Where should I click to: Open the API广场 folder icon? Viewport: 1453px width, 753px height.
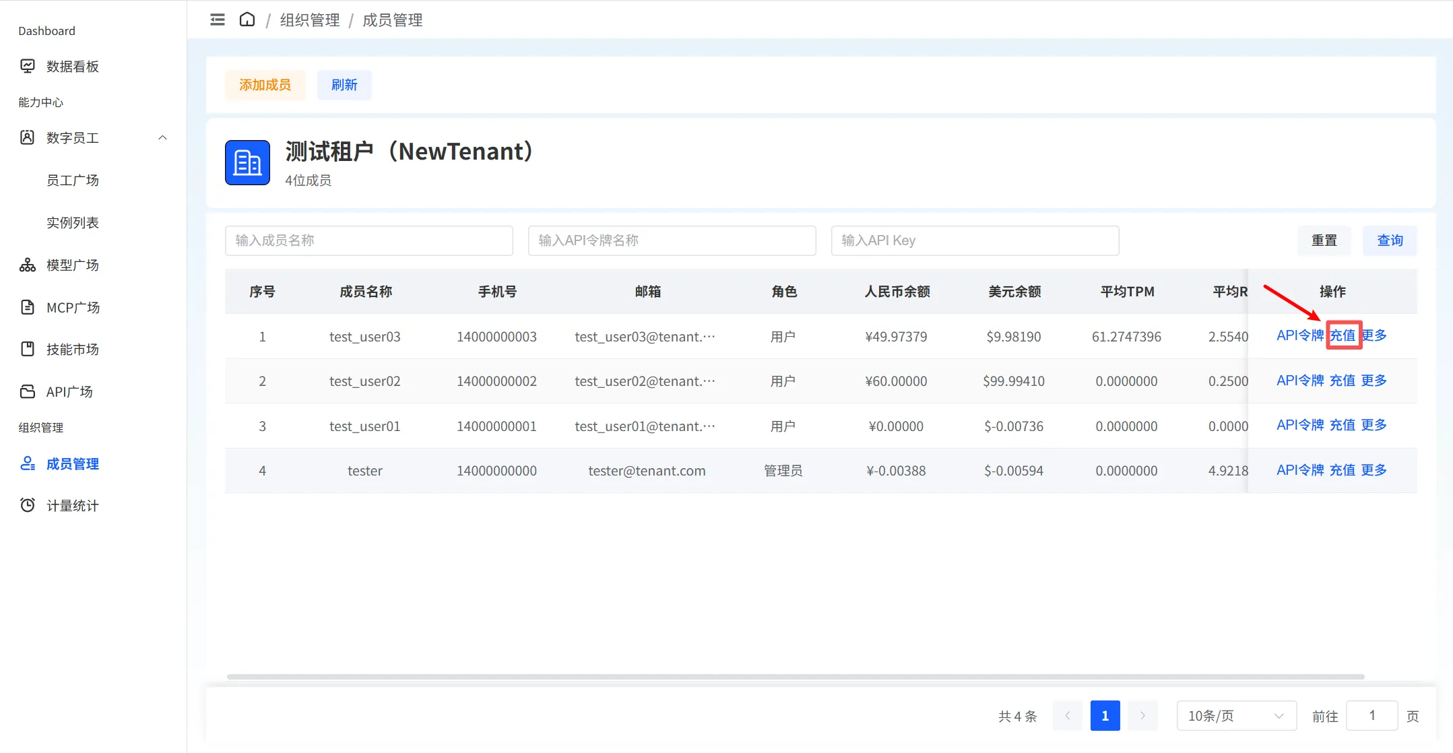tap(28, 391)
